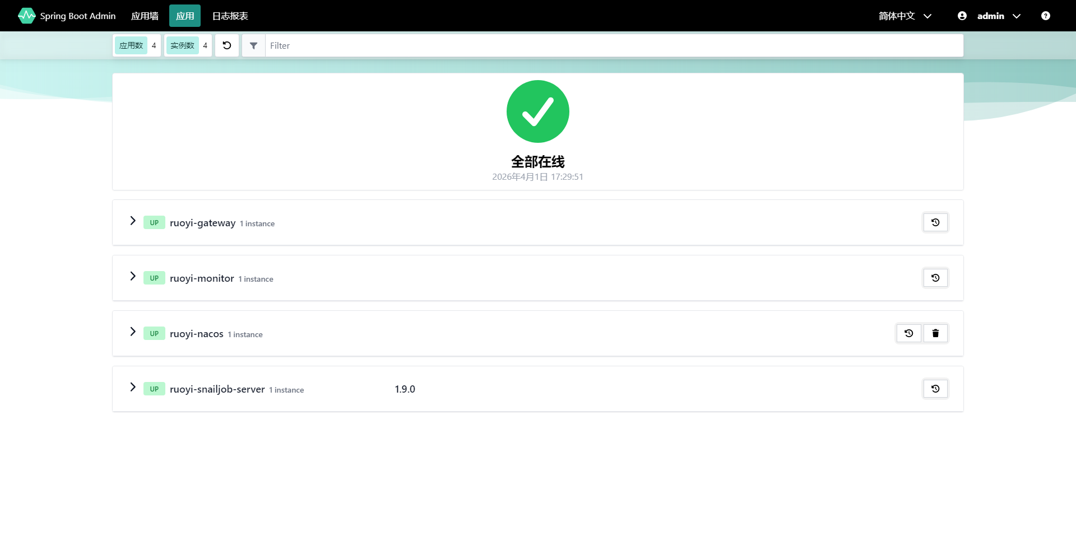Open the 简体中文 language dropdown
Image resolution: width=1076 pixels, height=536 pixels.
coord(905,16)
